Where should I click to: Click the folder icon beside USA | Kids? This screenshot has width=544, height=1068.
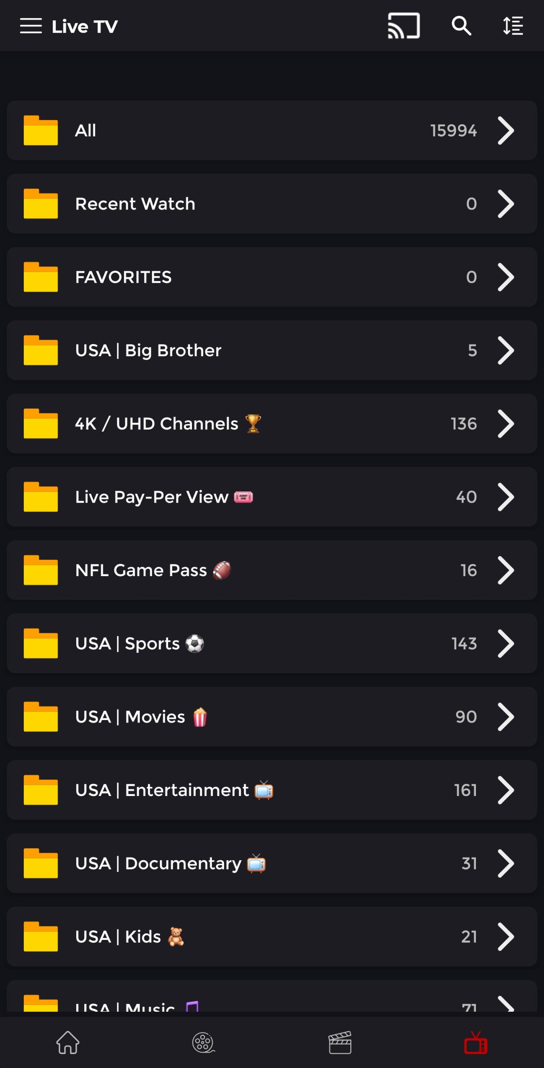[40, 937]
